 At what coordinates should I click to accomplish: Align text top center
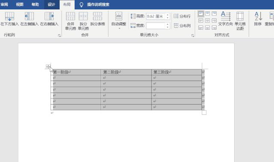(x=208, y=14)
